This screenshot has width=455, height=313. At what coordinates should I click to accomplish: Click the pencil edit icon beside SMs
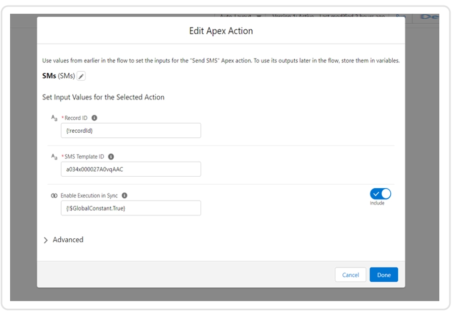pos(81,76)
